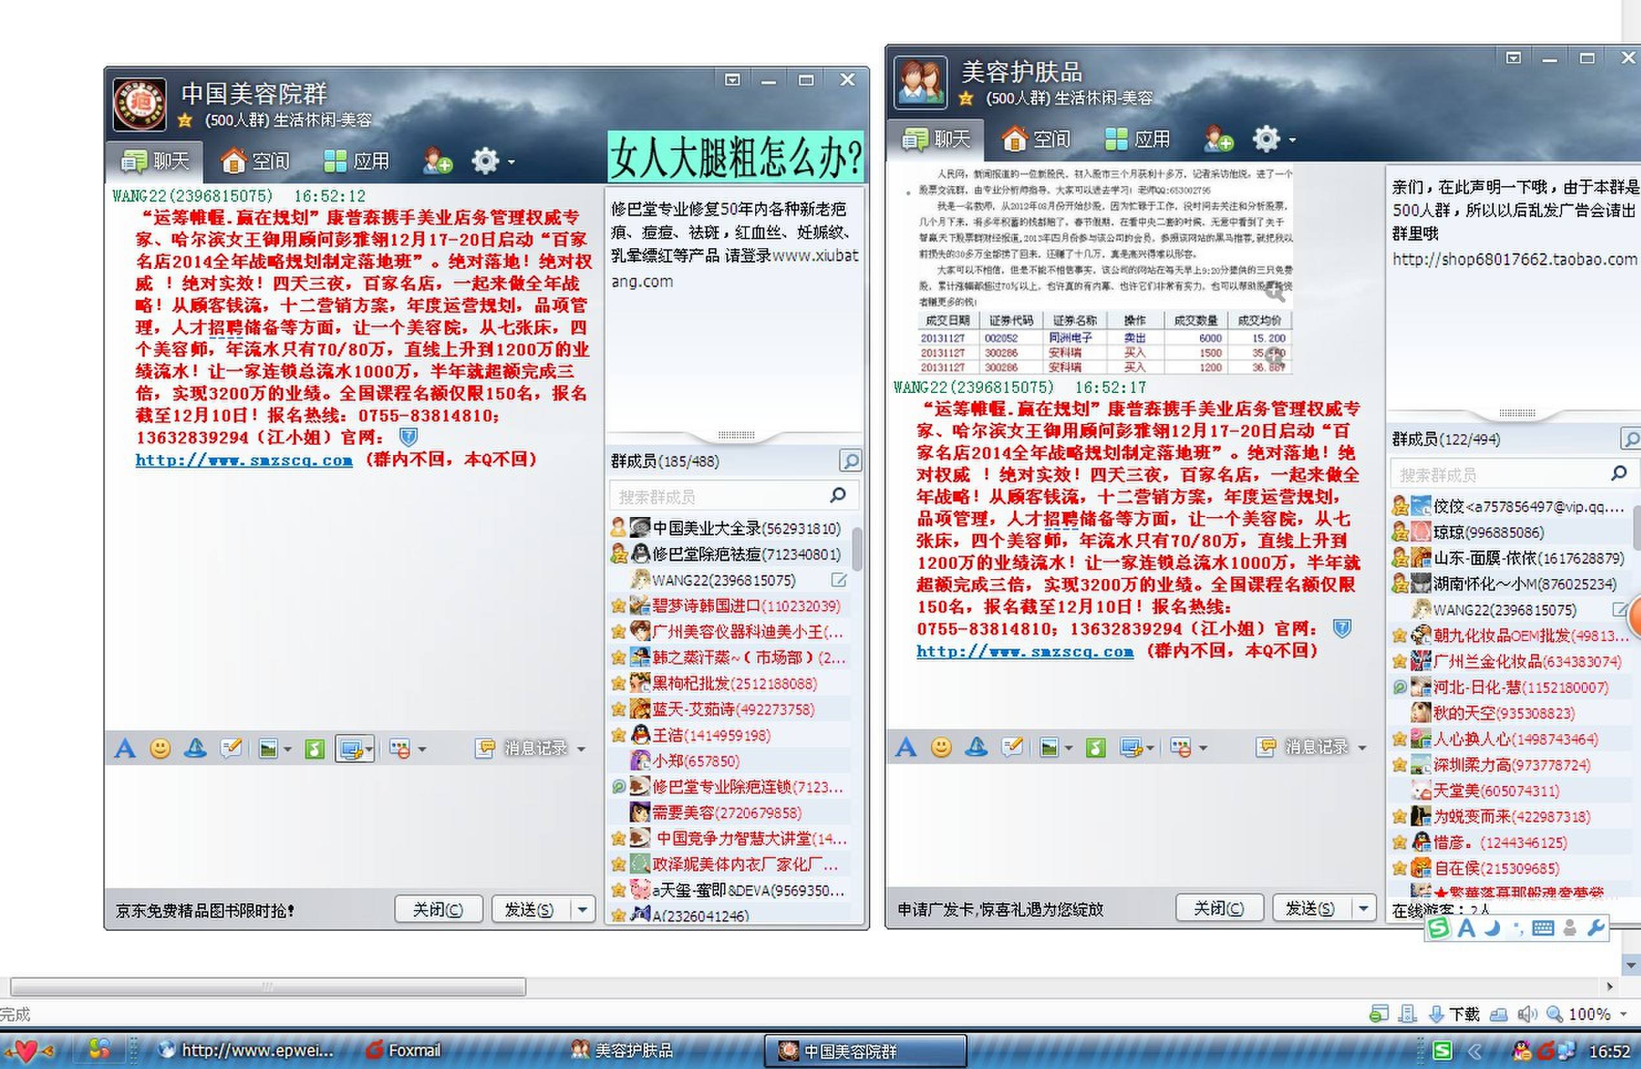This screenshot has height=1069, width=1641.
Task: Click the volume icon in browser status bar
Action: (x=1528, y=1015)
